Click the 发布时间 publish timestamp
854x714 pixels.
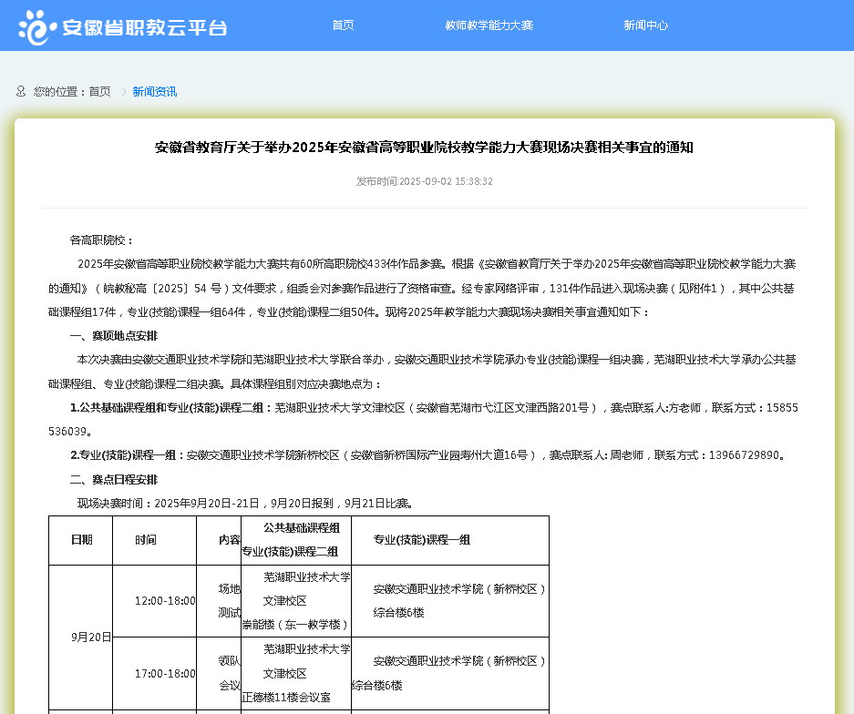point(424,181)
